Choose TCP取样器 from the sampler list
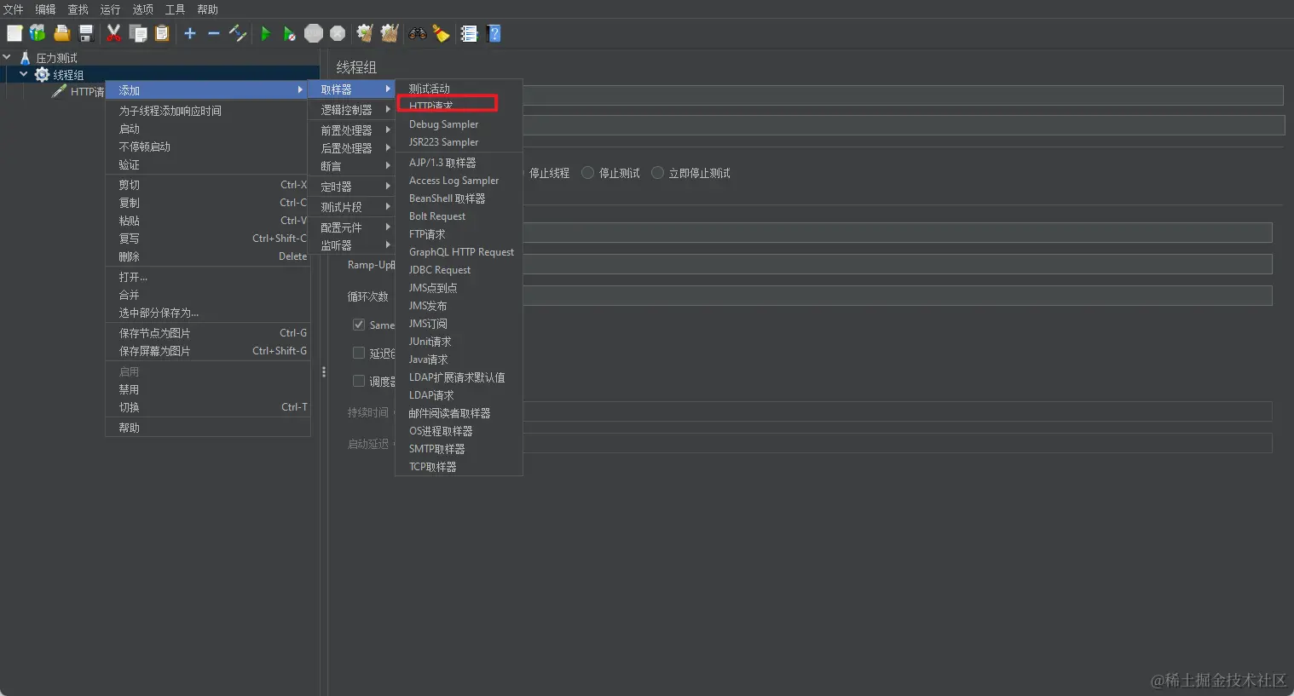The width and height of the screenshot is (1294, 696). (x=459, y=467)
